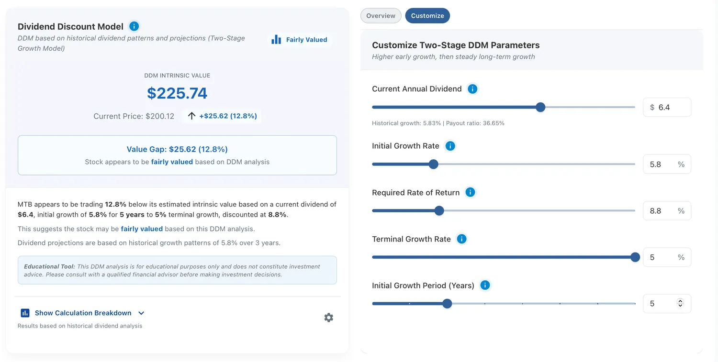Click the Current Annual Dividend slider handle
Image resolution: width=718 pixels, height=362 pixels.
point(540,107)
